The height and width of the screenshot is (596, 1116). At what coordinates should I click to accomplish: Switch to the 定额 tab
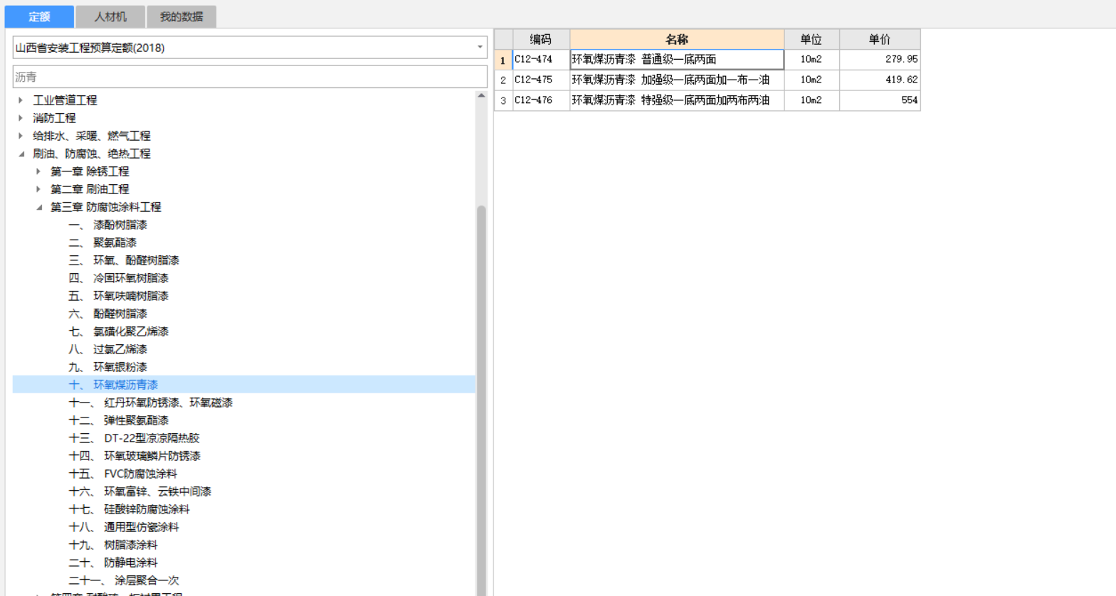tap(39, 16)
